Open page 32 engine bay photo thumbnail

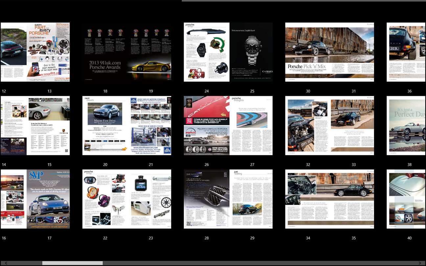308,125
